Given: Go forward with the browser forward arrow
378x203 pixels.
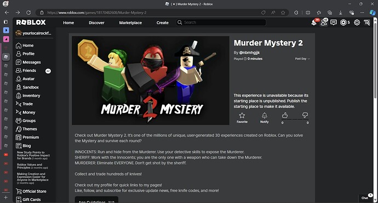Looking at the screenshot, I should tap(18, 13).
